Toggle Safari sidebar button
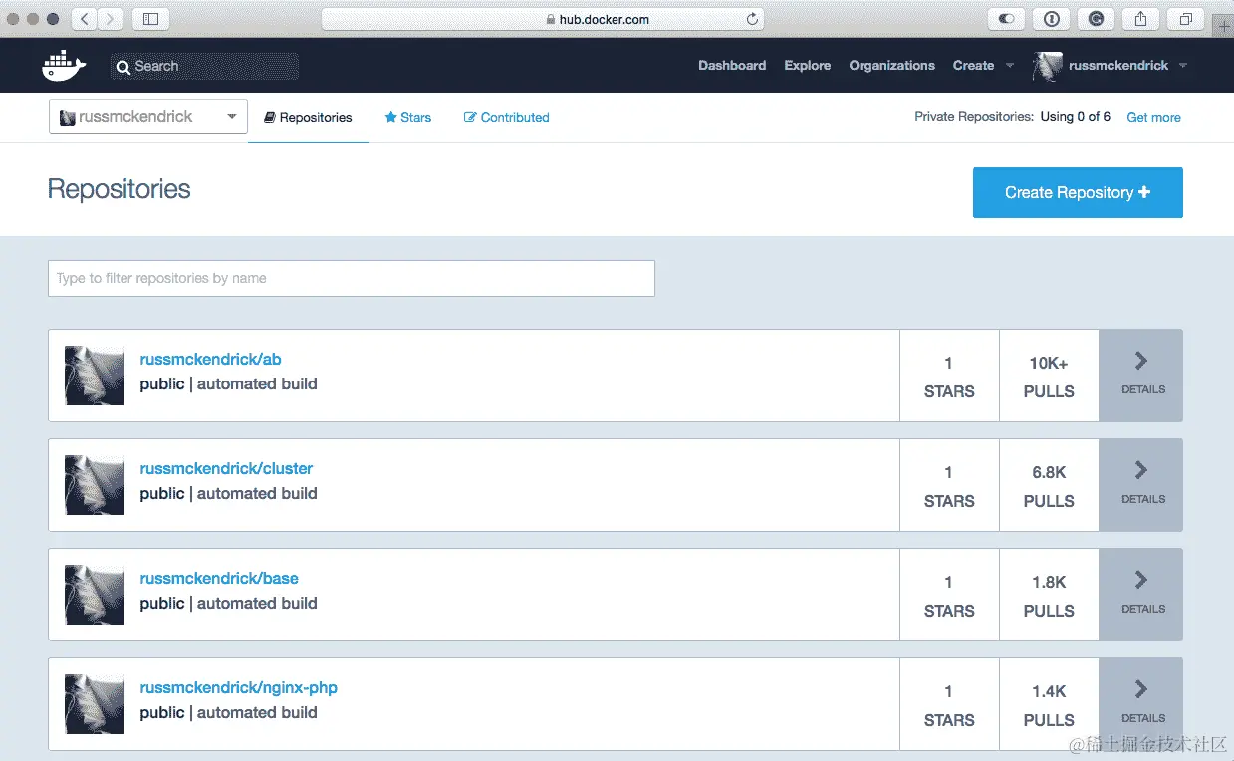The width and height of the screenshot is (1234, 761). click(150, 19)
